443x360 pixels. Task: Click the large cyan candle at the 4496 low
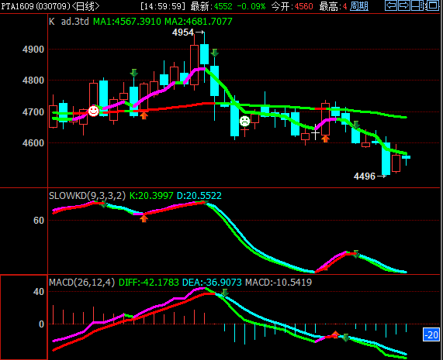pyautogui.click(x=386, y=159)
